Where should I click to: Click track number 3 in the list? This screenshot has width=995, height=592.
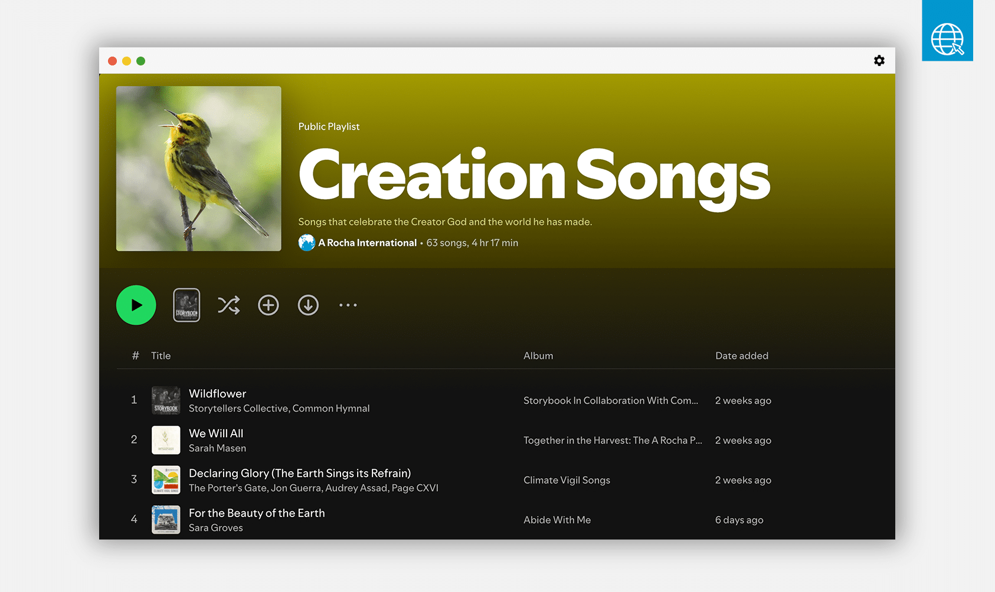pos(134,479)
